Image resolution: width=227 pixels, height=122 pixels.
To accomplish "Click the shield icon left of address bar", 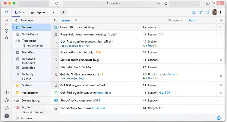I will pos(57,3).
